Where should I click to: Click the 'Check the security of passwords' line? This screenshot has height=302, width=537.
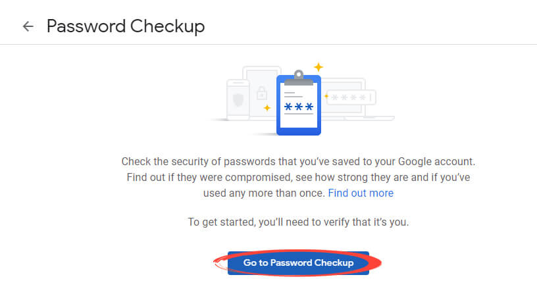tap(298, 162)
